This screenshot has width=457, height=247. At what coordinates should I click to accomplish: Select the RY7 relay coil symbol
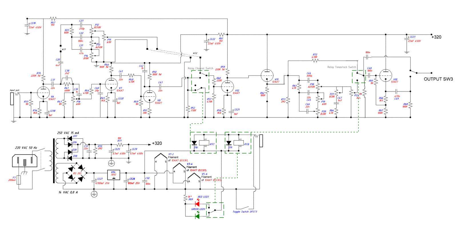[x=203, y=143]
